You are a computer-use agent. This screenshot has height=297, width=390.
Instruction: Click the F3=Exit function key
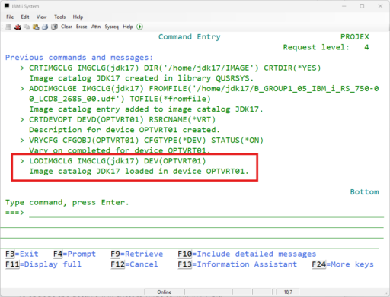point(22,254)
